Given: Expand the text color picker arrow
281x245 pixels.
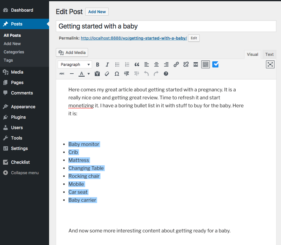Looking at the screenshot, I should [x=89, y=74].
